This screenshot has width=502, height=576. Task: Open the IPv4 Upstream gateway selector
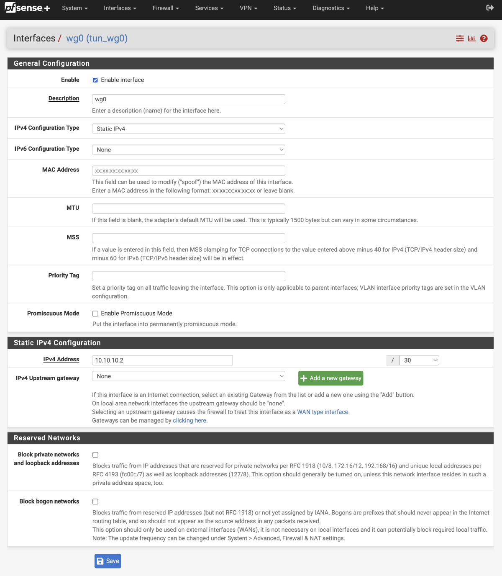pyautogui.click(x=188, y=376)
